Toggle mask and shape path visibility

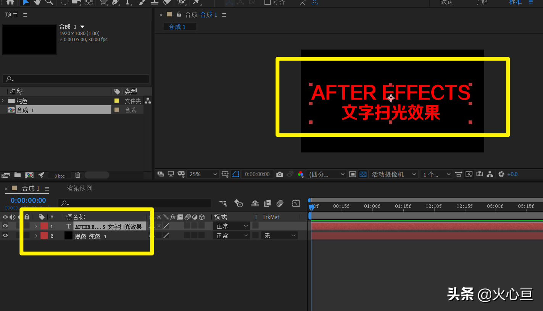[235, 174]
